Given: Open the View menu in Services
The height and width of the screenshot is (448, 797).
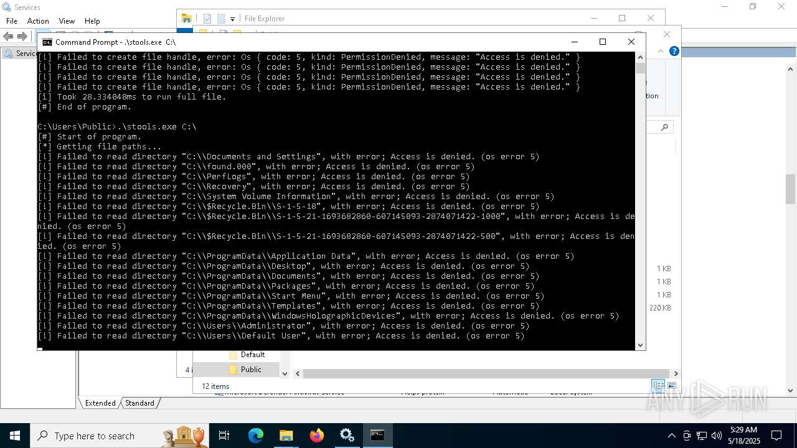Looking at the screenshot, I should coord(67,21).
